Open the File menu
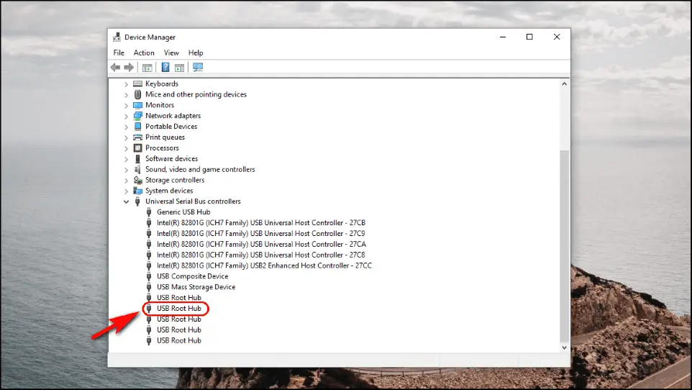Viewport: 692px width, 390px height. pos(119,53)
